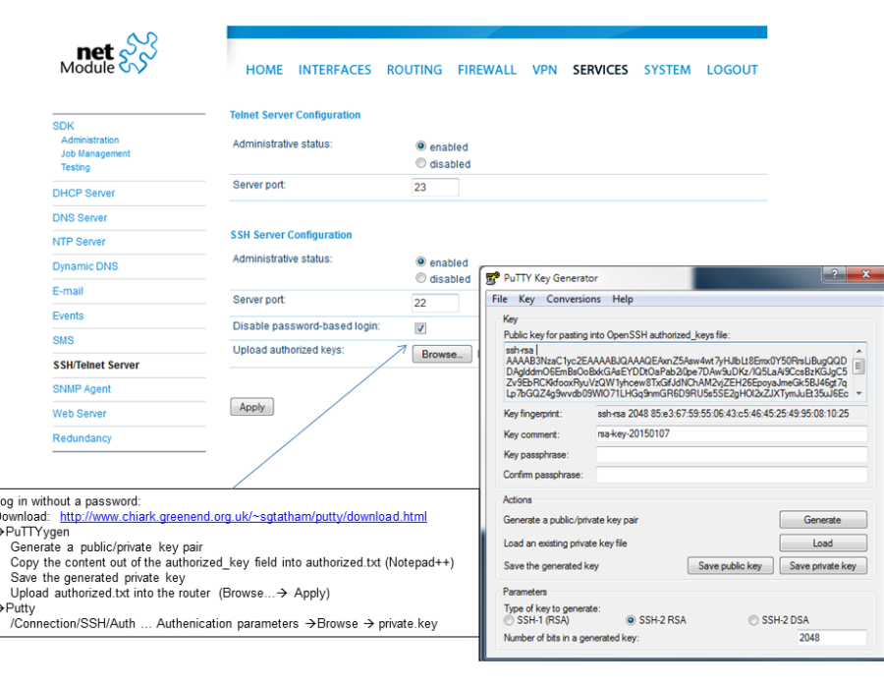Click the Telnet server port field
This screenshot has width=884, height=688.
pos(435,187)
